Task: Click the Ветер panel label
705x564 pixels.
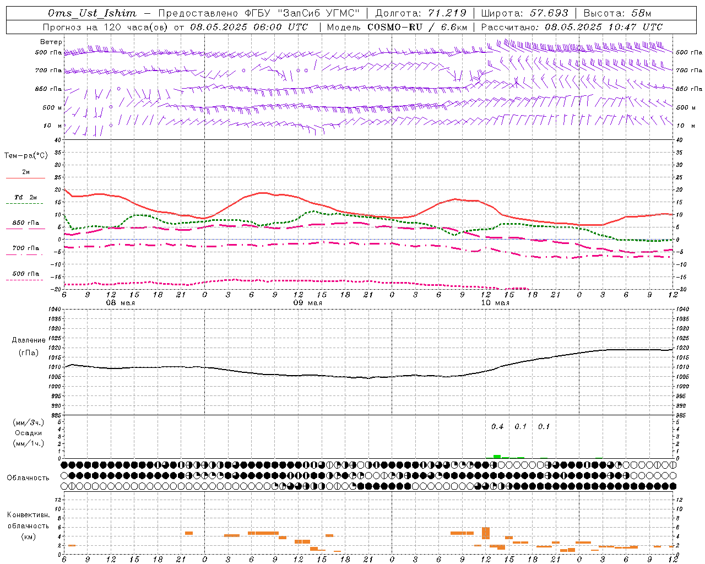Action: click(x=51, y=42)
